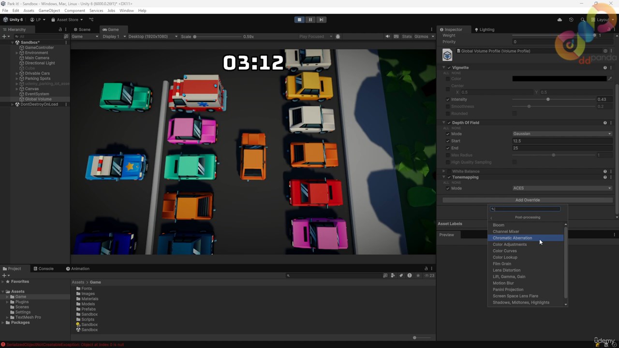
Task: Switch to the Console tab
Action: click(44, 269)
